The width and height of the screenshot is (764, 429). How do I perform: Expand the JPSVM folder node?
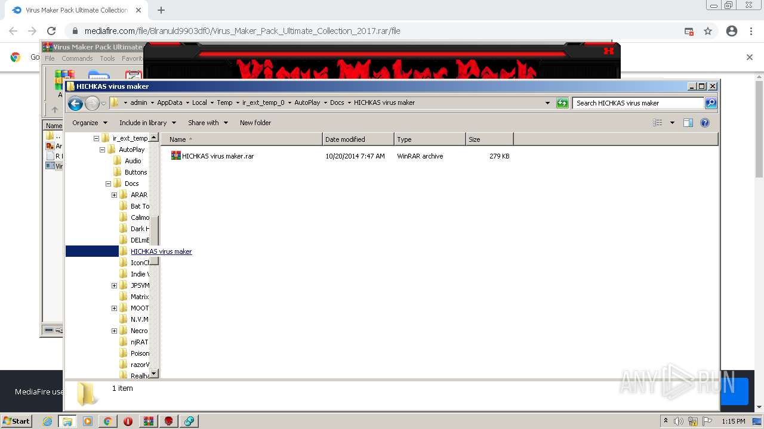pos(114,285)
